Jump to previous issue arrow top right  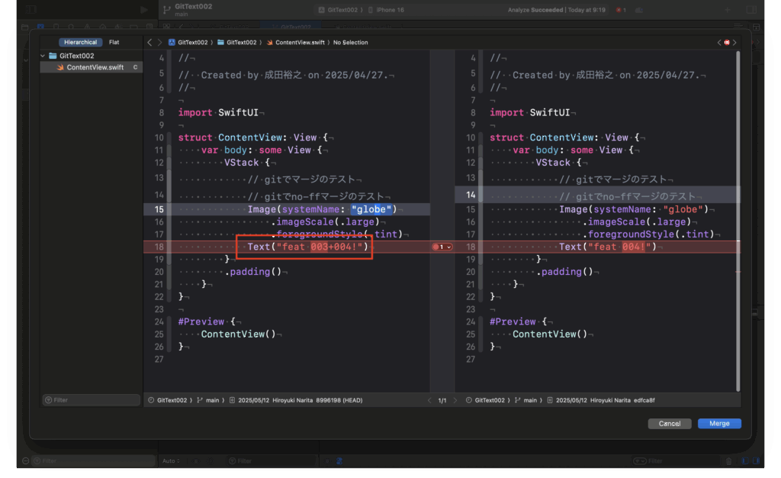pos(719,42)
